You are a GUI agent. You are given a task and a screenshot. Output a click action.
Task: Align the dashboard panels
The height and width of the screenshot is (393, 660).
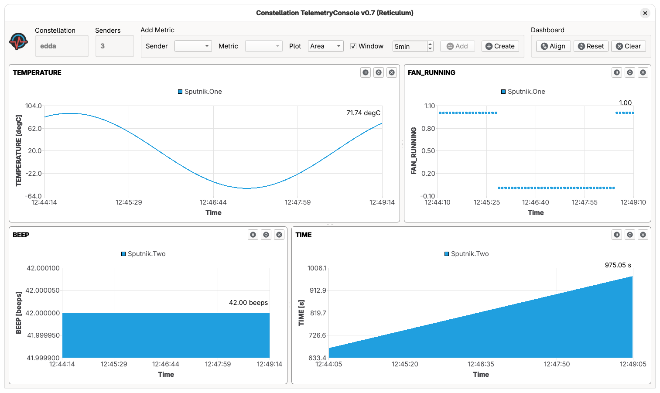(553, 46)
